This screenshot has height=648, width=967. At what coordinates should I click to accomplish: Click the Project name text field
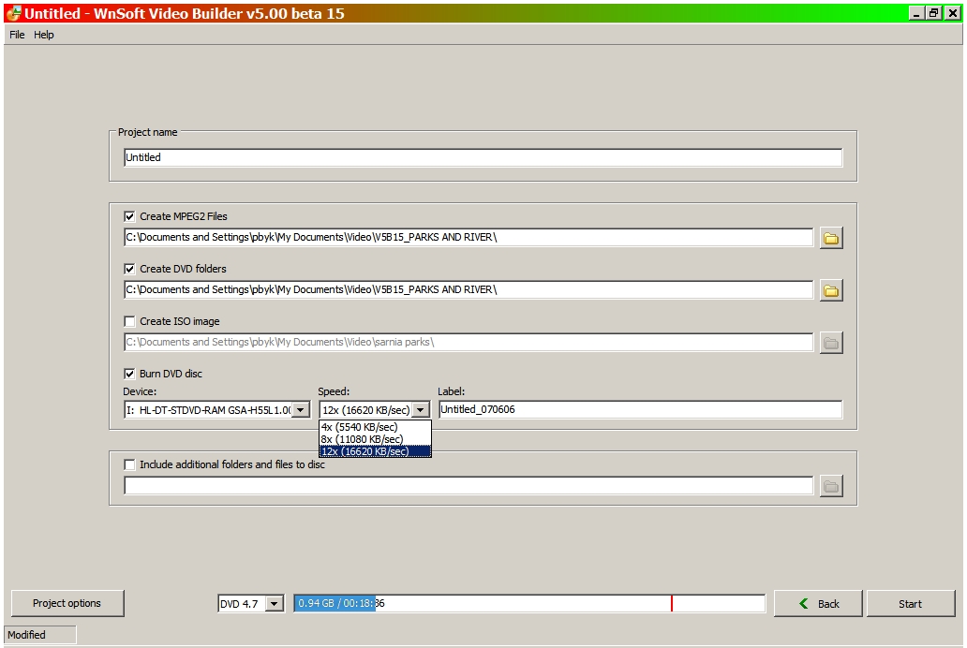pyautogui.click(x=483, y=157)
